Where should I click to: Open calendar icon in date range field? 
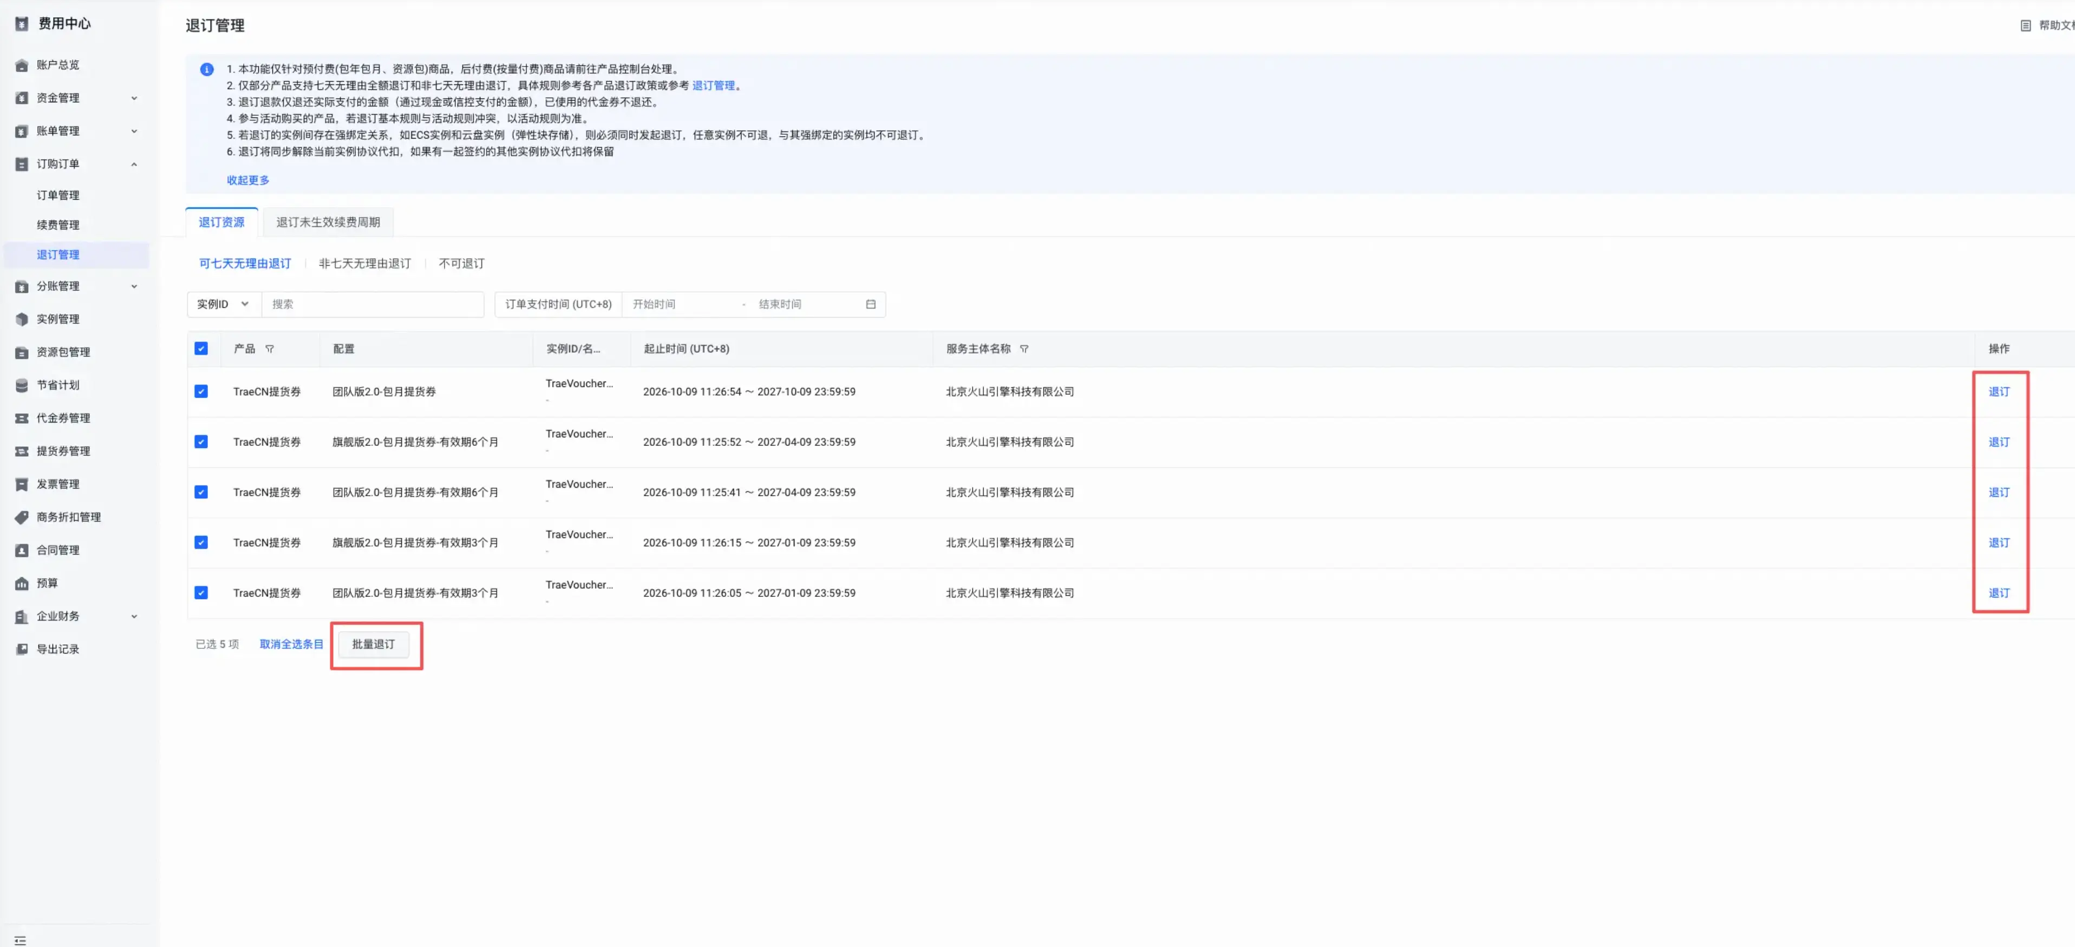pyautogui.click(x=871, y=304)
